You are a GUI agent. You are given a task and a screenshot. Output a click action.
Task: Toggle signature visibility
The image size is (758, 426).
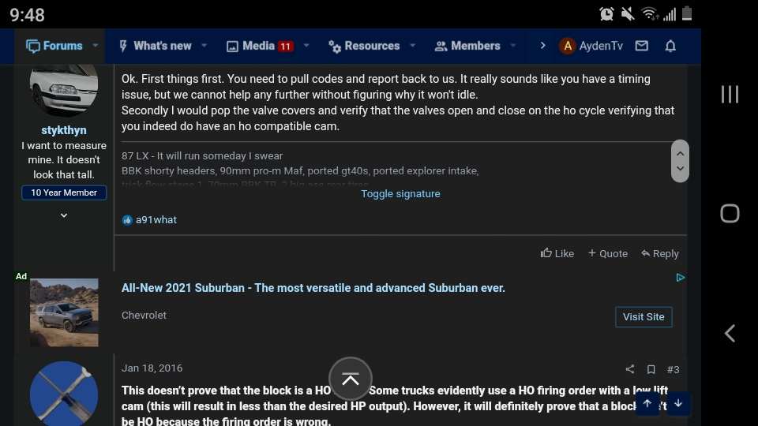point(400,194)
